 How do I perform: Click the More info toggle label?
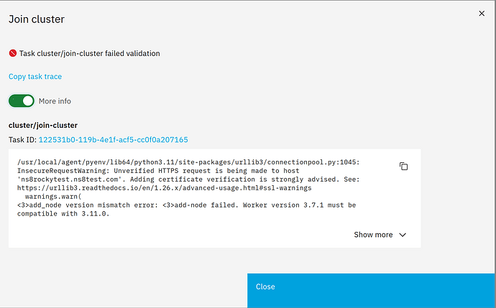(x=55, y=101)
